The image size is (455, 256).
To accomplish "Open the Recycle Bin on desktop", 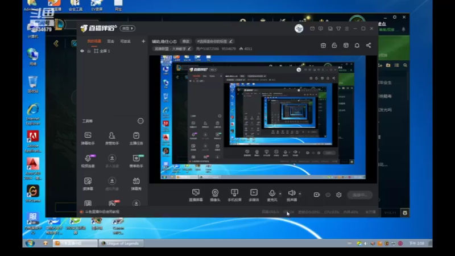I will (33, 84).
